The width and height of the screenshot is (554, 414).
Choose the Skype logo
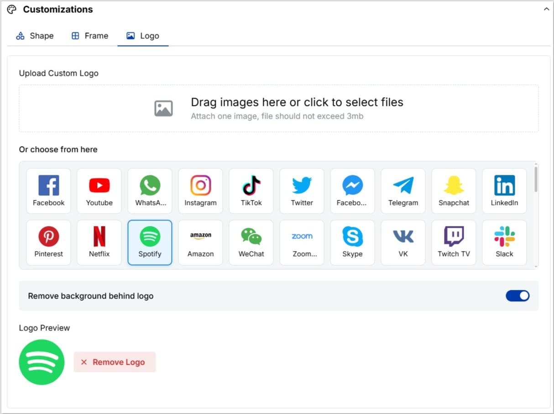[x=353, y=242]
